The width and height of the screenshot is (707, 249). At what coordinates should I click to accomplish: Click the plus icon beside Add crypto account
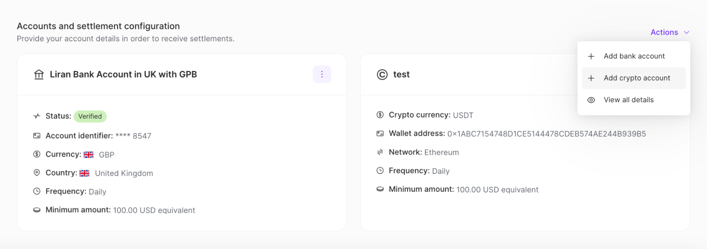[x=591, y=78]
